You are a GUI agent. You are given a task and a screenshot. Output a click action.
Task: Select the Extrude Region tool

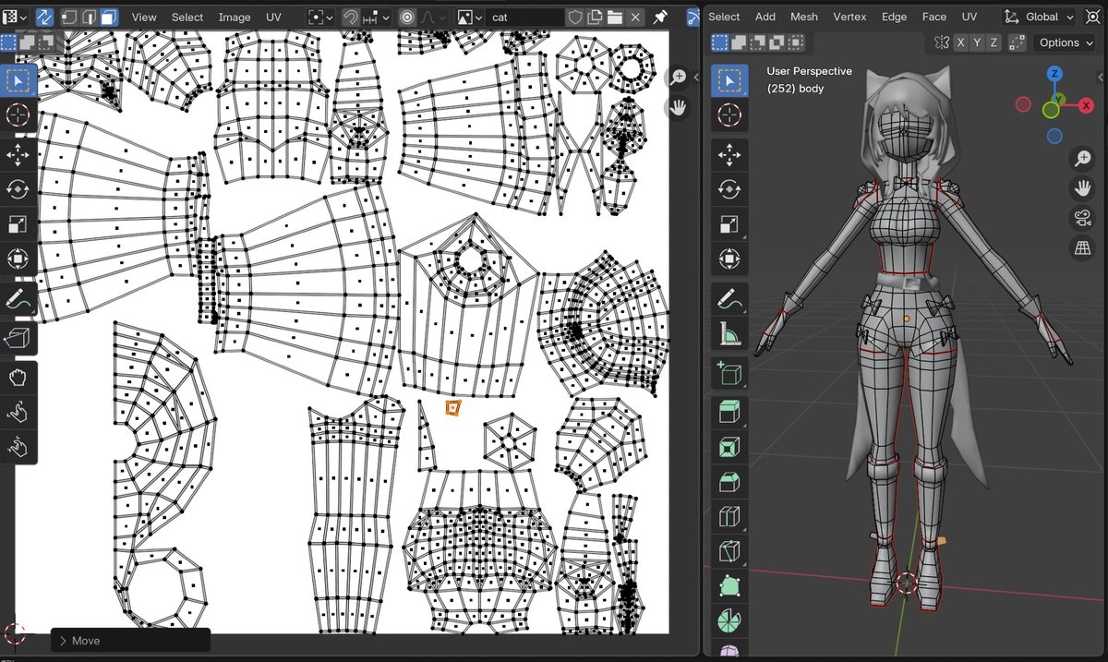coord(729,413)
